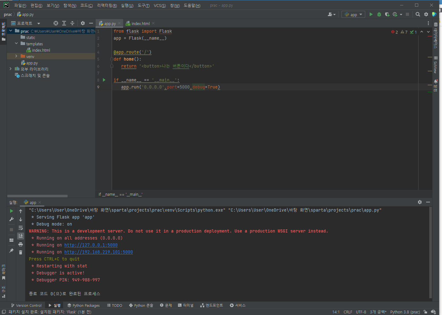This screenshot has height=315, width=442.
Task: Pin the run tab
Action: [11, 251]
